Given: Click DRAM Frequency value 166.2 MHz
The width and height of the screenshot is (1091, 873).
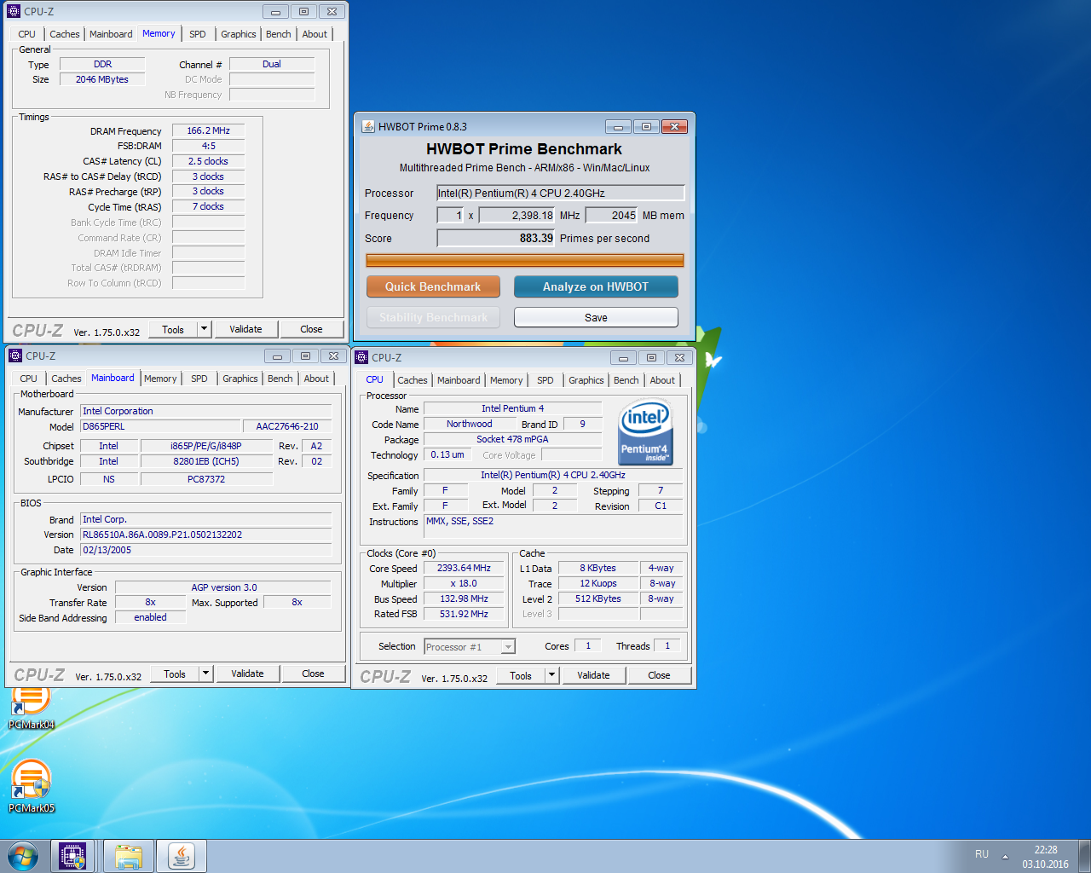Looking at the screenshot, I should (208, 130).
